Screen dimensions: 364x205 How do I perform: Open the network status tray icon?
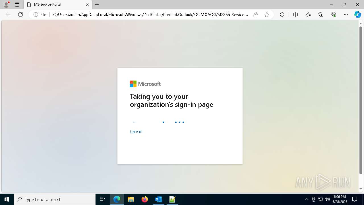[320, 199]
